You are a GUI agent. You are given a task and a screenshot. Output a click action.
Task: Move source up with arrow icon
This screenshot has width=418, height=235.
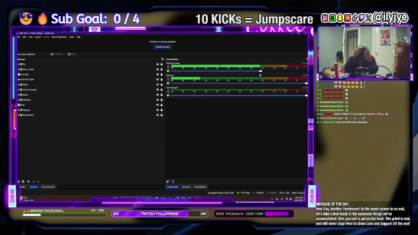tap(33, 181)
